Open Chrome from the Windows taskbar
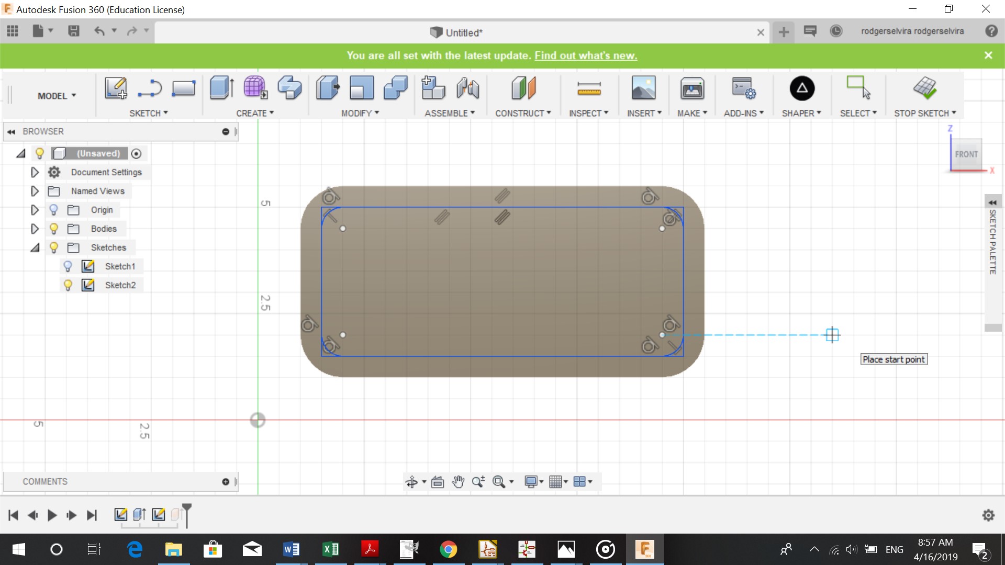Viewport: 1005px width, 565px height. [x=448, y=549]
